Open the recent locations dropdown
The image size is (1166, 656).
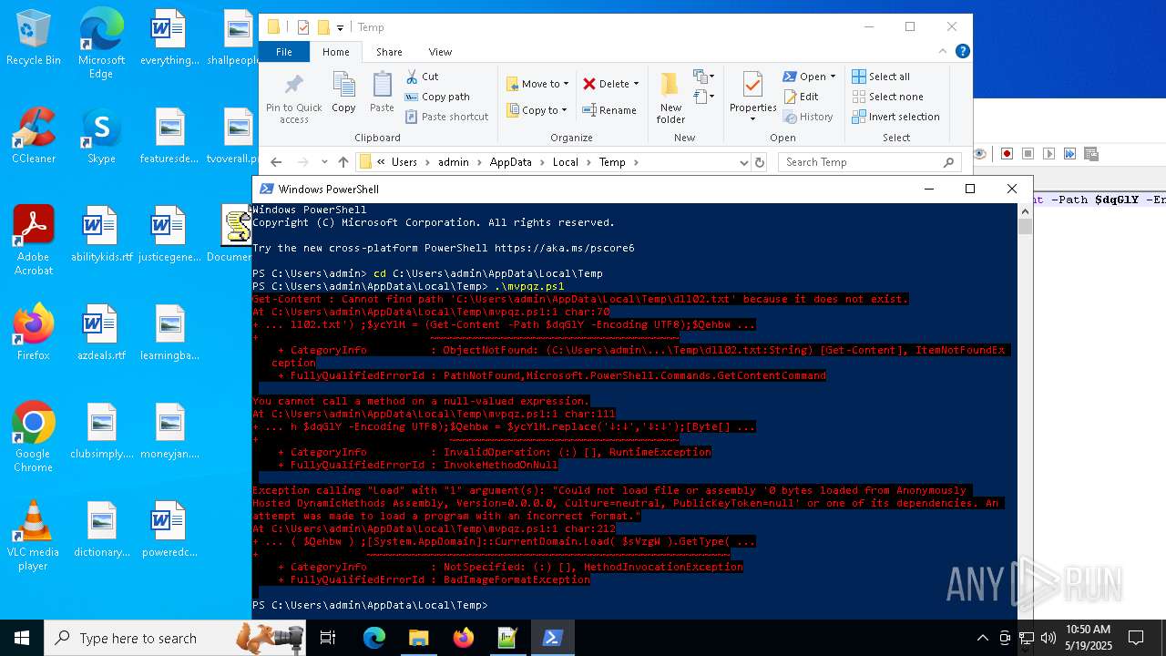pyautogui.click(x=324, y=162)
